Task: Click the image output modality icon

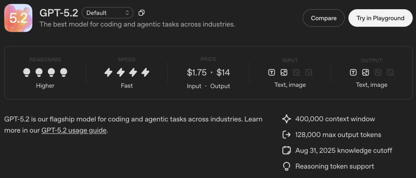Action: [x=366, y=73]
